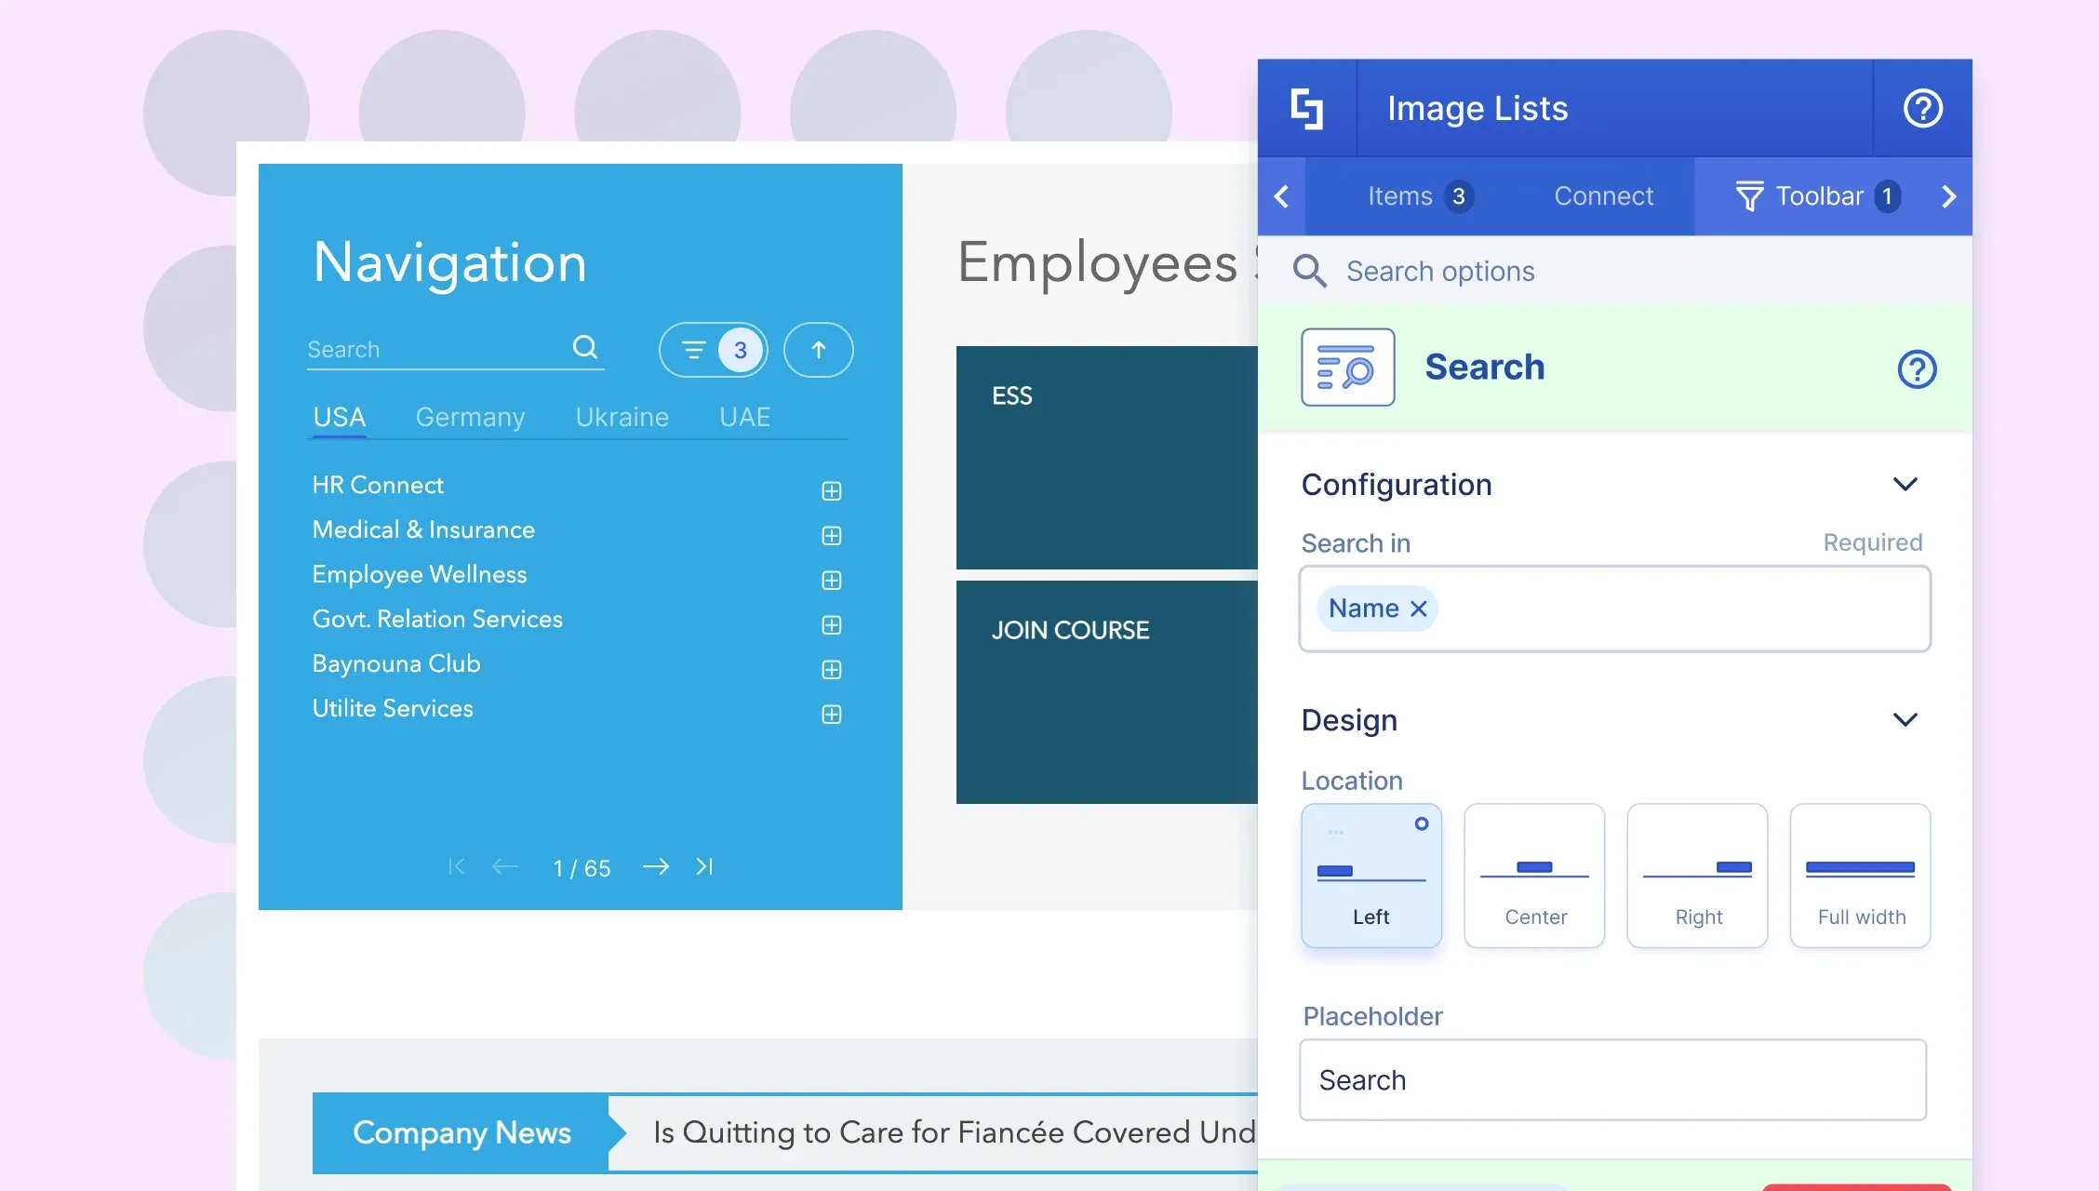Choose Center search location
Screen dimensions: 2099x1191
(x=1534, y=876)
